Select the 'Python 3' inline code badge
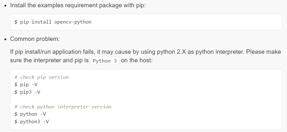Image resolution: width=287 pixels, height=132 pixels. tap(105, 61)
